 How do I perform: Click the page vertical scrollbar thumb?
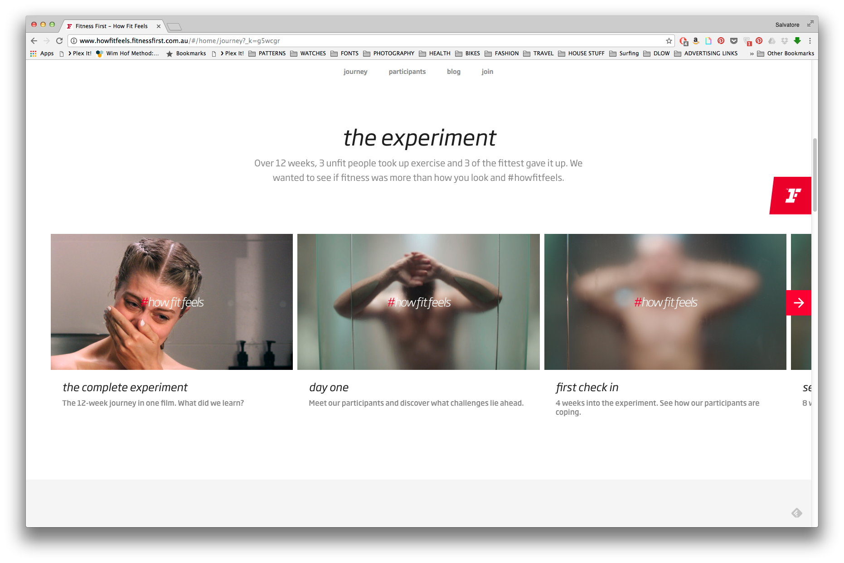pos(815,175)
